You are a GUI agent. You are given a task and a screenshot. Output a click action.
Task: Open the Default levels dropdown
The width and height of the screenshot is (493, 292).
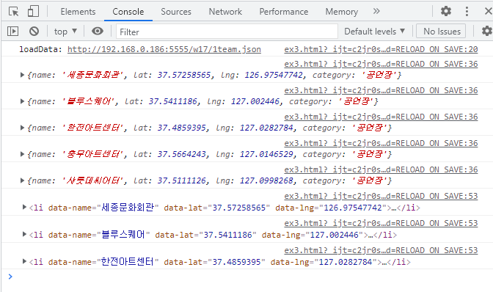(x=374, y=32)
